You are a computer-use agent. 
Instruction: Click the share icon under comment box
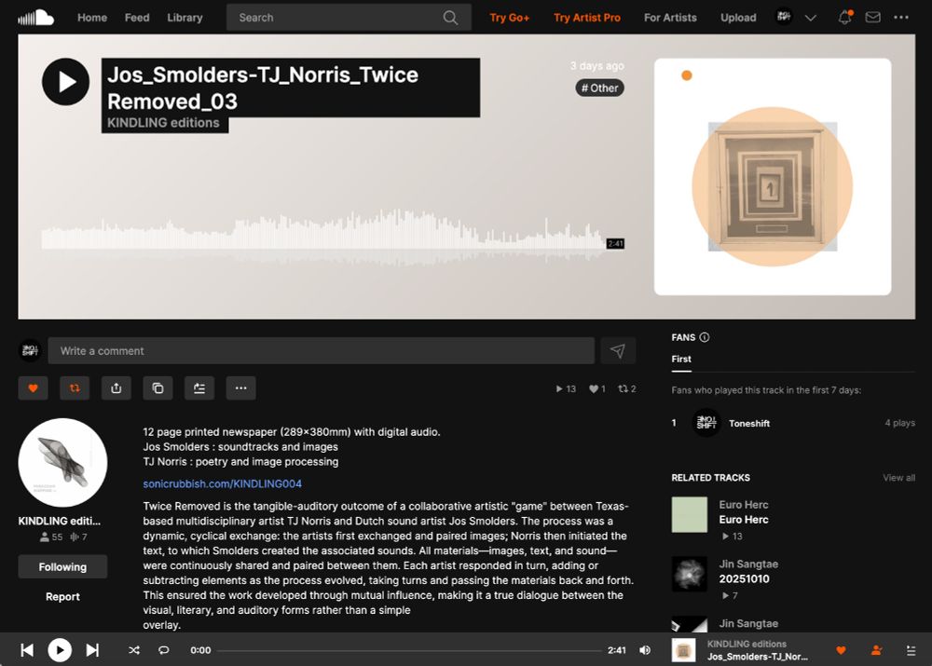click(x=116, y=387)
